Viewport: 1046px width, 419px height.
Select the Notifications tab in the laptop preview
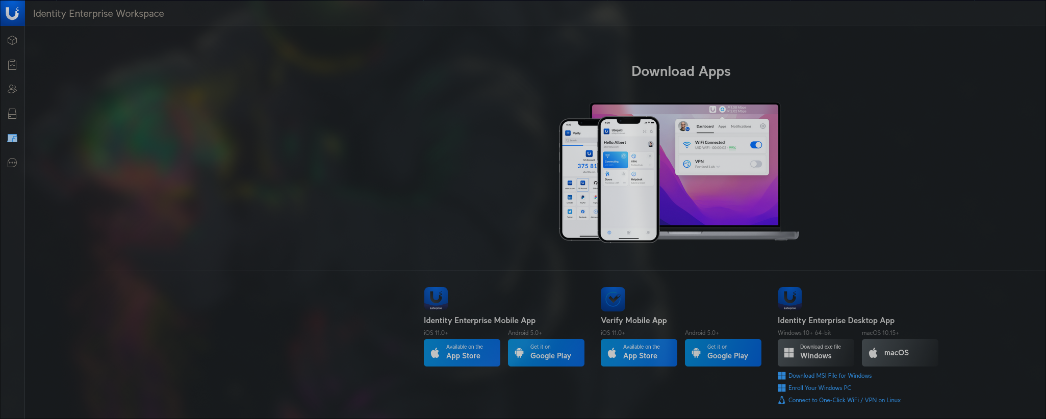tap(741, 126)
